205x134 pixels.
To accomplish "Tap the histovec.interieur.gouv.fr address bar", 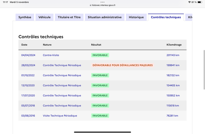I will [102, 5].
